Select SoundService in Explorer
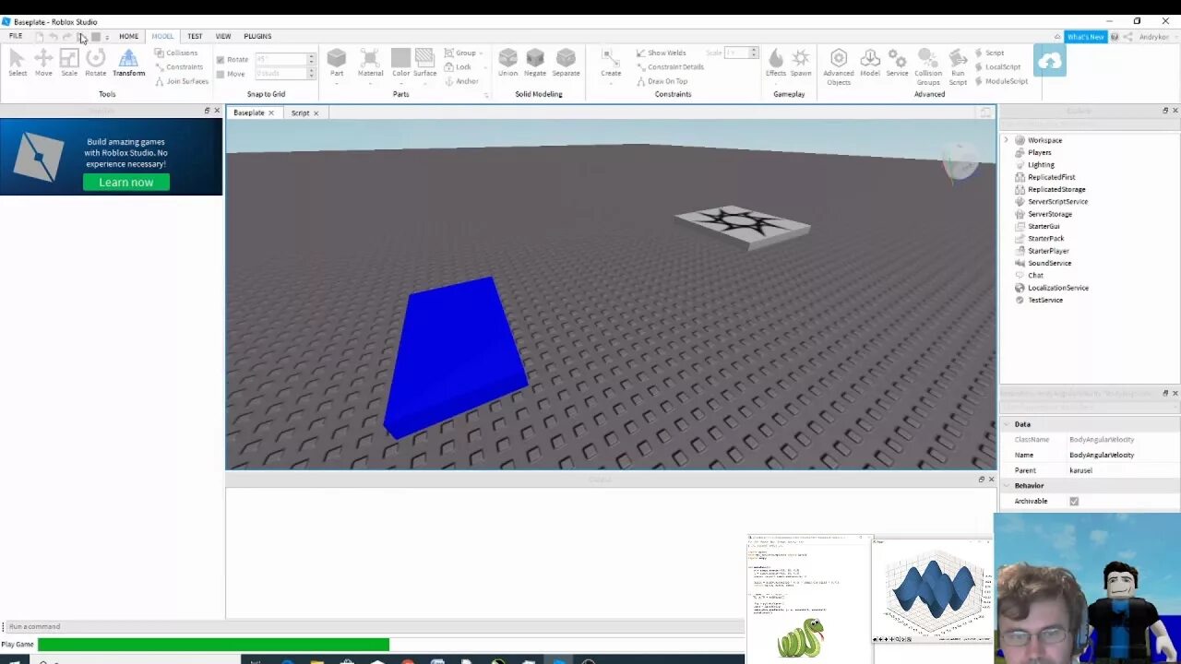Image resolution: width=1181 pixels, height=664 pixels. click(x=1049, y=263)
